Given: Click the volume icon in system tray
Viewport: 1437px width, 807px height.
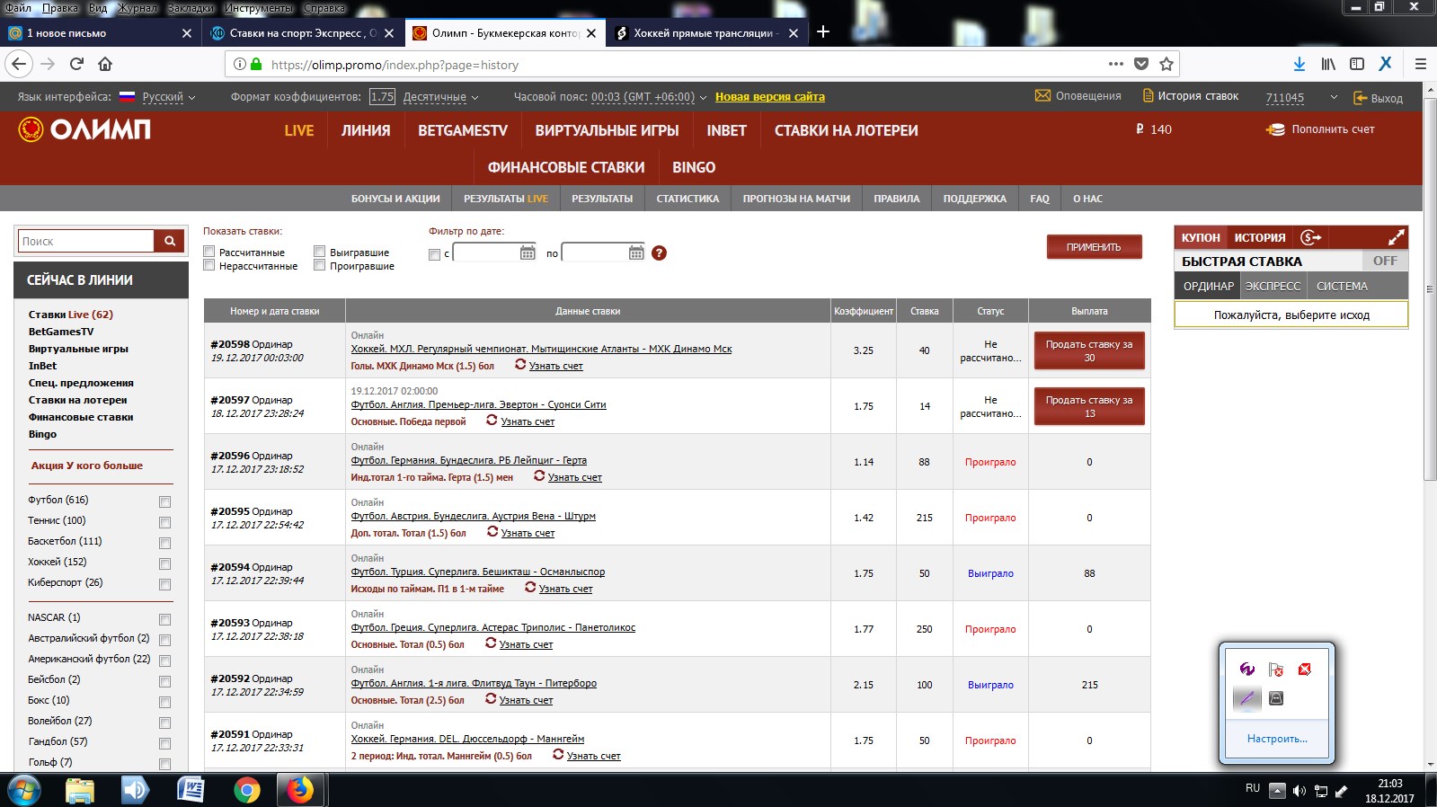Looking at the screenshot, I should point(1299,791).
